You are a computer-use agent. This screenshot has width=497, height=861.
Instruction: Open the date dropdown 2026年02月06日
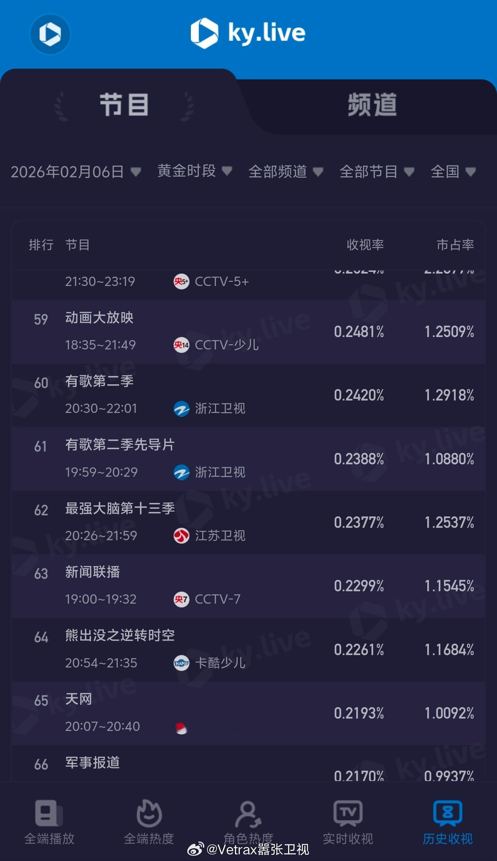coord(75,171)
